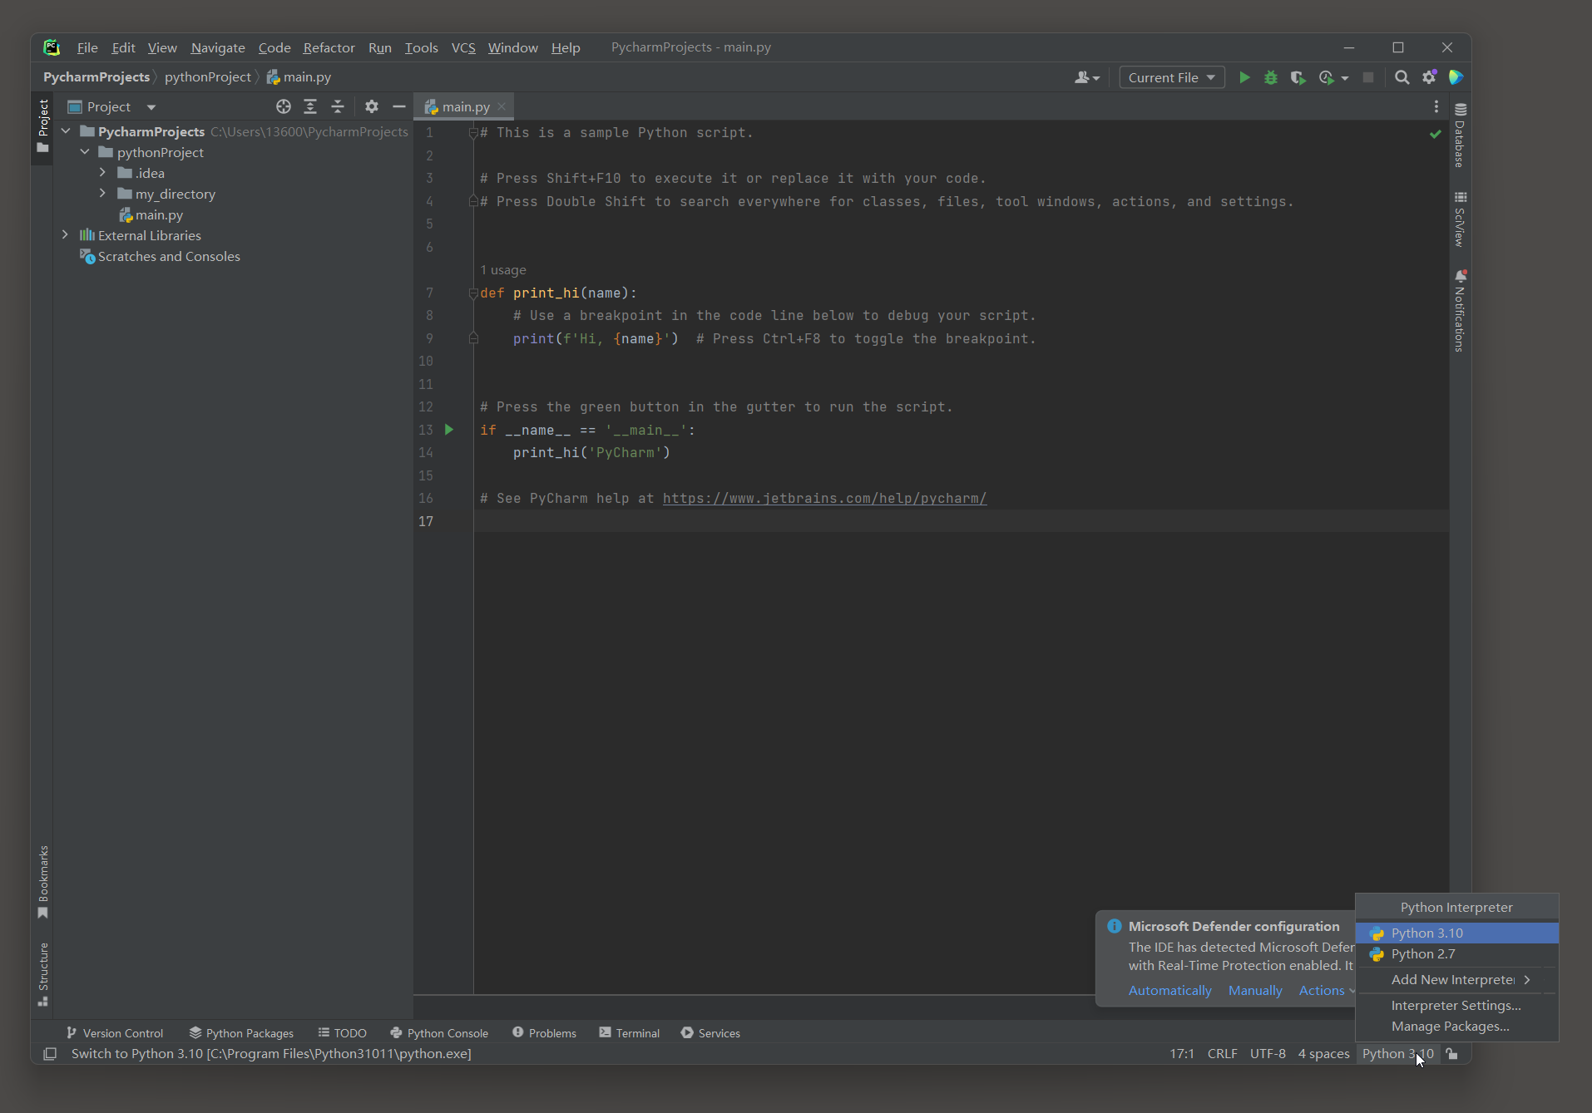This screenshot has width=1592, height=1113.
Task: Select Python 3.10 interpreter in popup
Action: pos(1457,933)
